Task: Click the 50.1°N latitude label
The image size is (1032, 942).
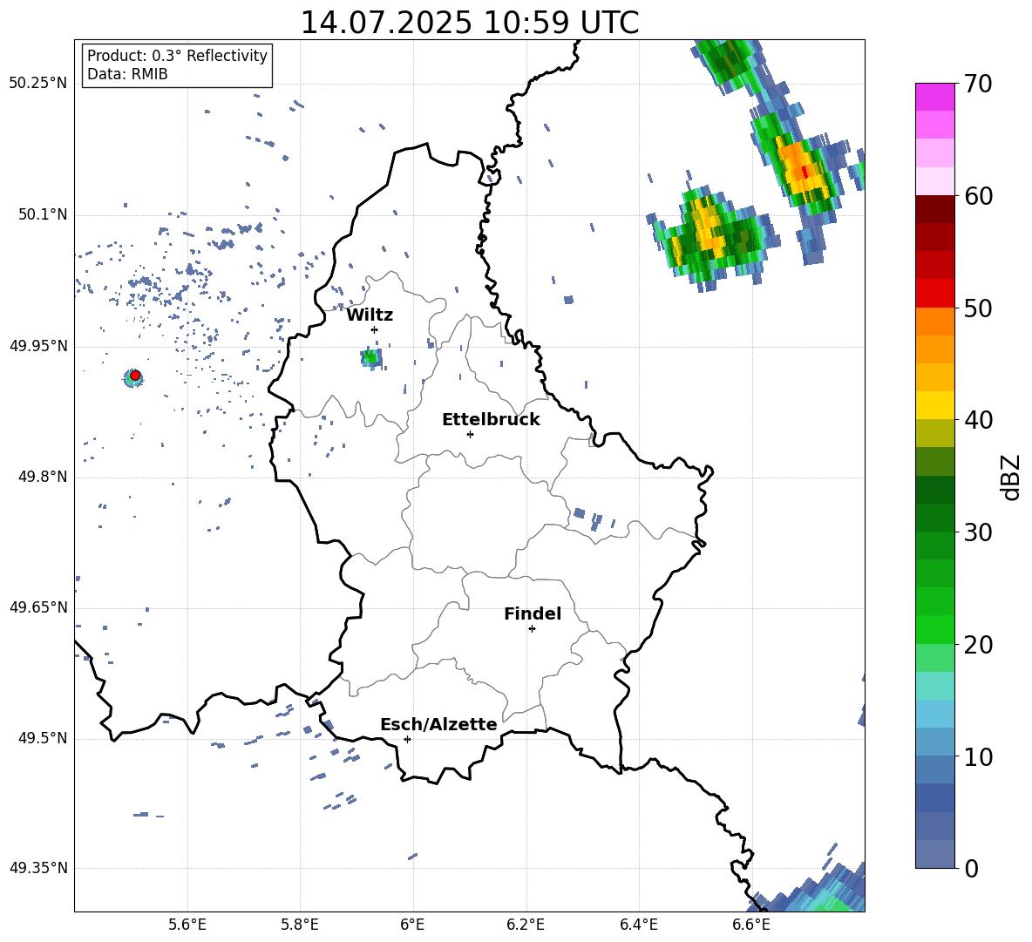Action: (43, 215)
